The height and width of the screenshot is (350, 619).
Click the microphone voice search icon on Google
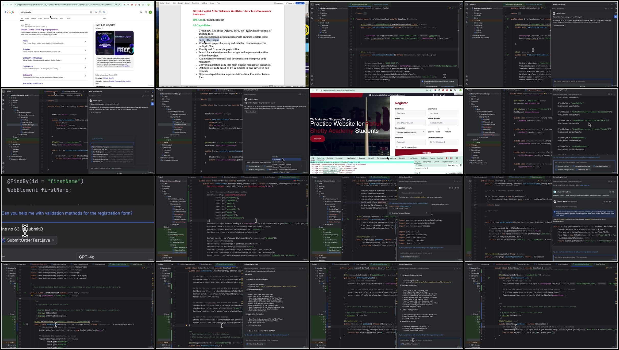click(x=96, y=12)
